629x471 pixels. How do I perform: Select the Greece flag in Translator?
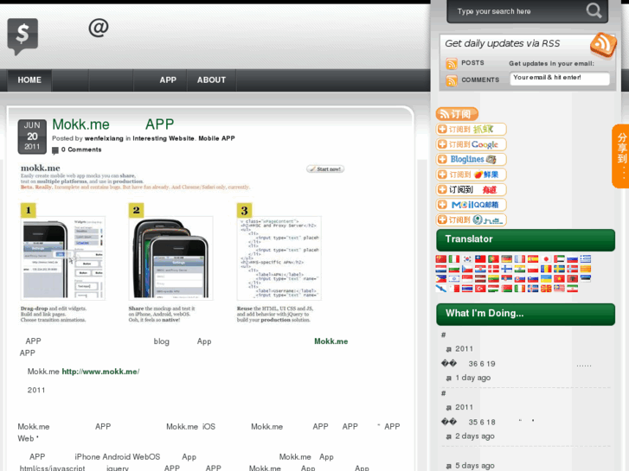point(586,259)
